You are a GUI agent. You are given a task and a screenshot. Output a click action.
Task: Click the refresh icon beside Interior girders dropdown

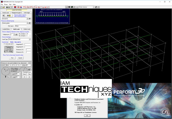pyautogui.click(x=30, y=23)
